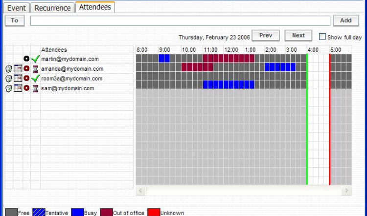Click the Out of office legend swatch
The image size is (367, 216).
point(107,213)
